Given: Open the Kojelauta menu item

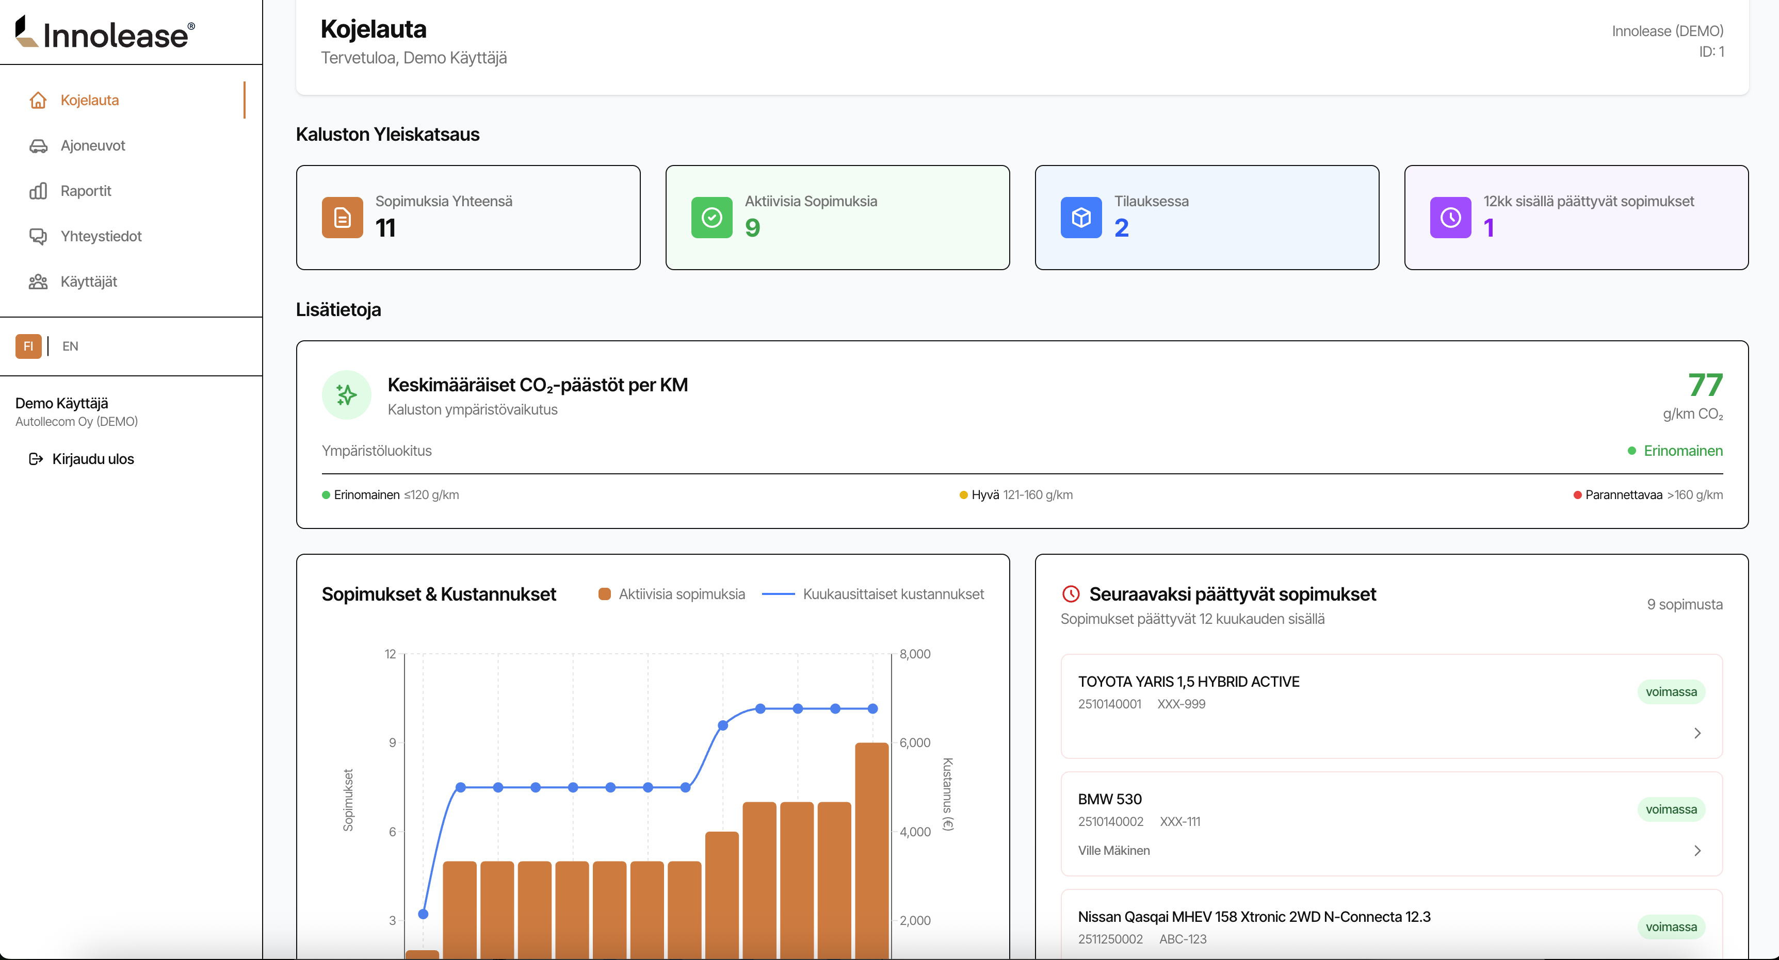Looking at the screenshot, I should [x=130, y=100].
